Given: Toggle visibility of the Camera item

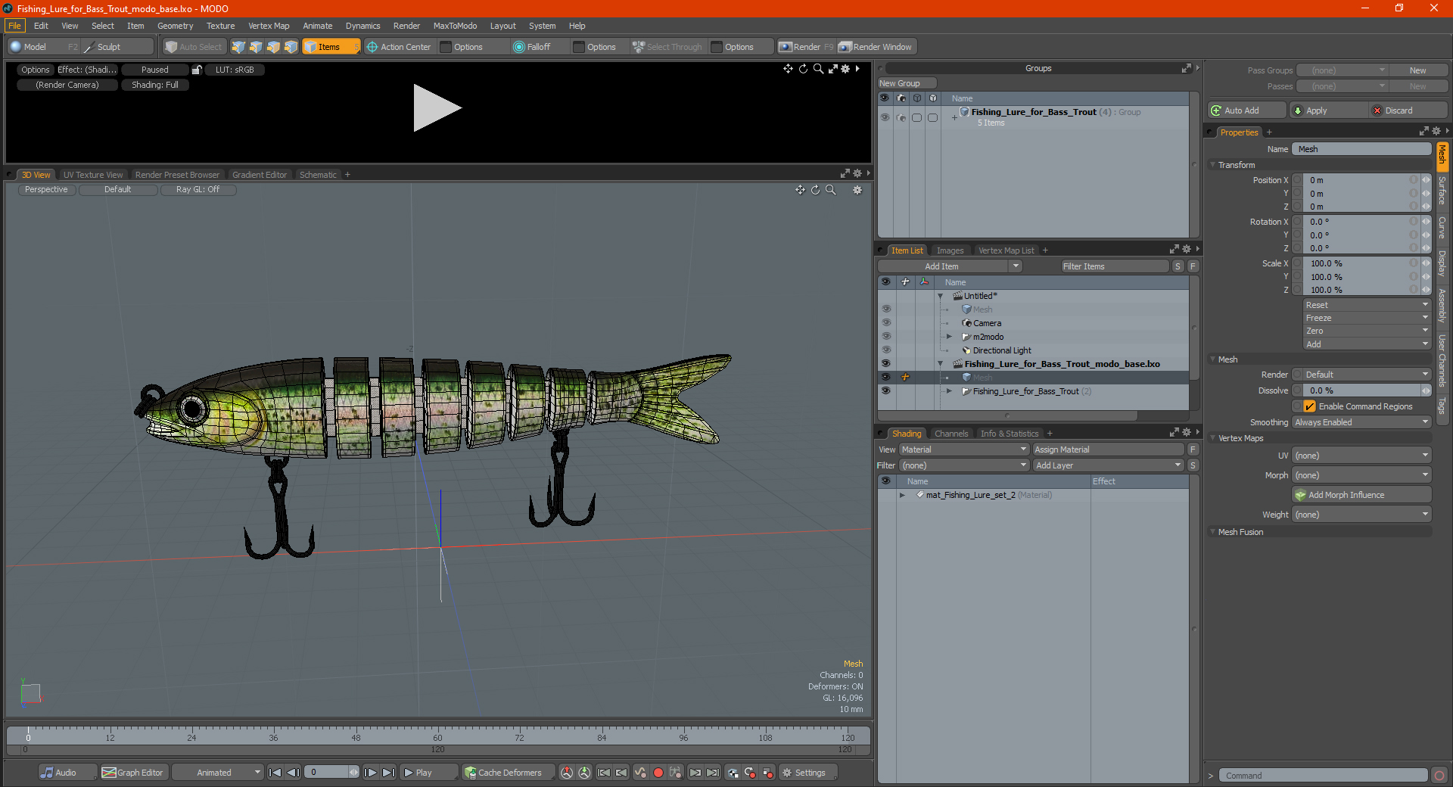Looking at the screenshot, I should point(885,323).
